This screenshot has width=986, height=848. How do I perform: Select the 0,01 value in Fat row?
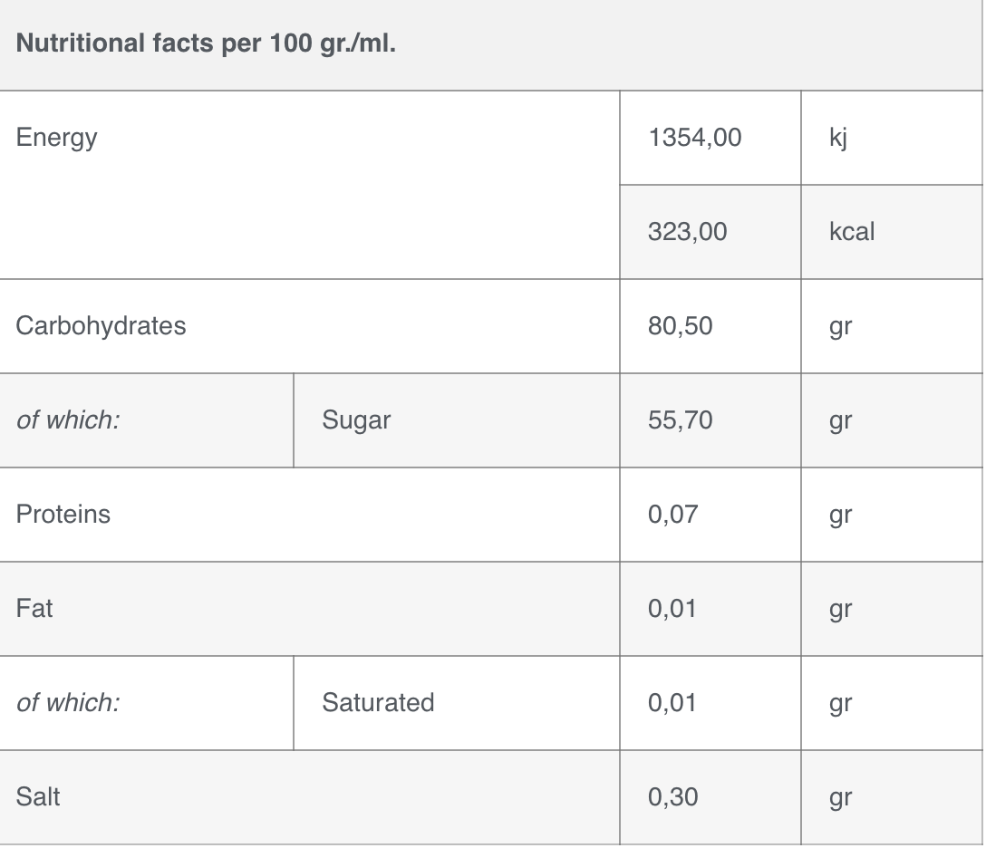[x=672, y=609]
